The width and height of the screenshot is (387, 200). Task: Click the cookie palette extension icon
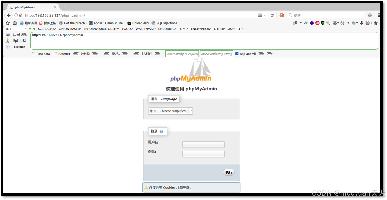click(343, 23)
